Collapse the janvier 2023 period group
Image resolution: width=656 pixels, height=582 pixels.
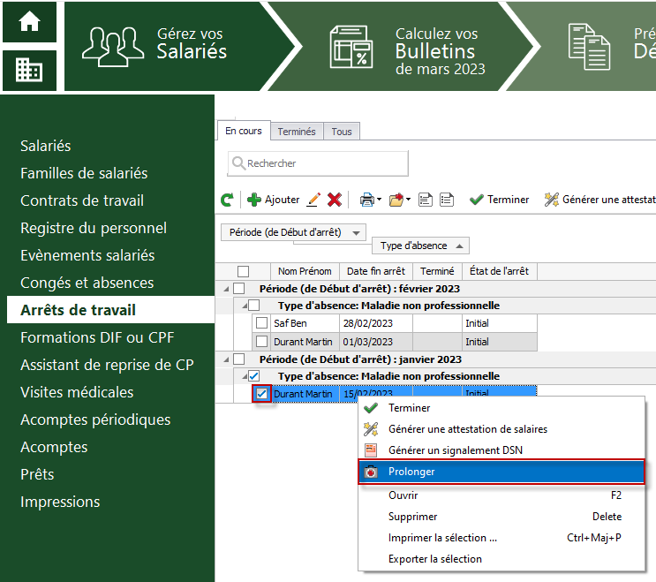tap(226, 359)
